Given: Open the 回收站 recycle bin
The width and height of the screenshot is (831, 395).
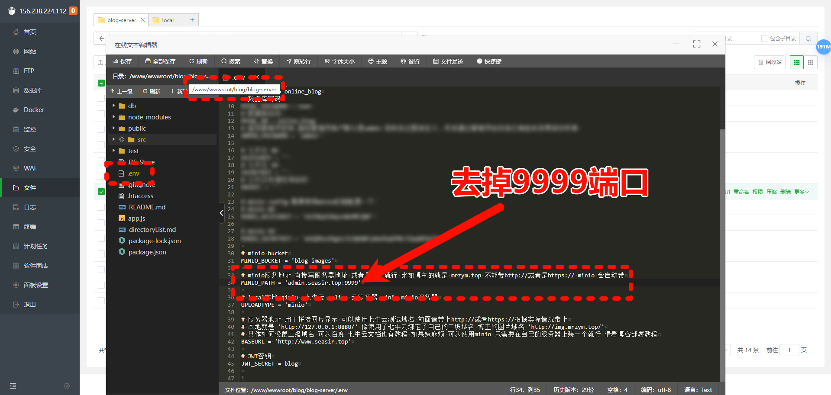Looking at the screenshot, I should click(770, 62).
